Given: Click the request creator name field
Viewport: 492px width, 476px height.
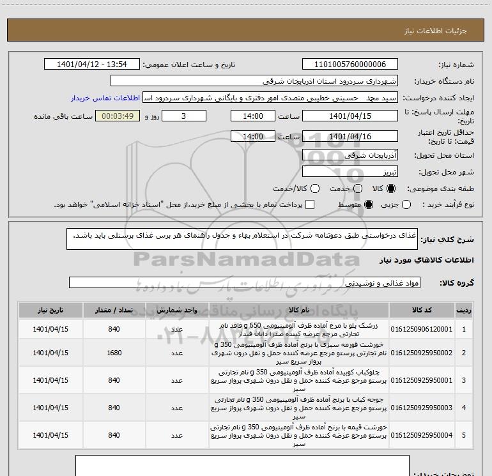Looking at the screenshot, I should click(270, 98).
